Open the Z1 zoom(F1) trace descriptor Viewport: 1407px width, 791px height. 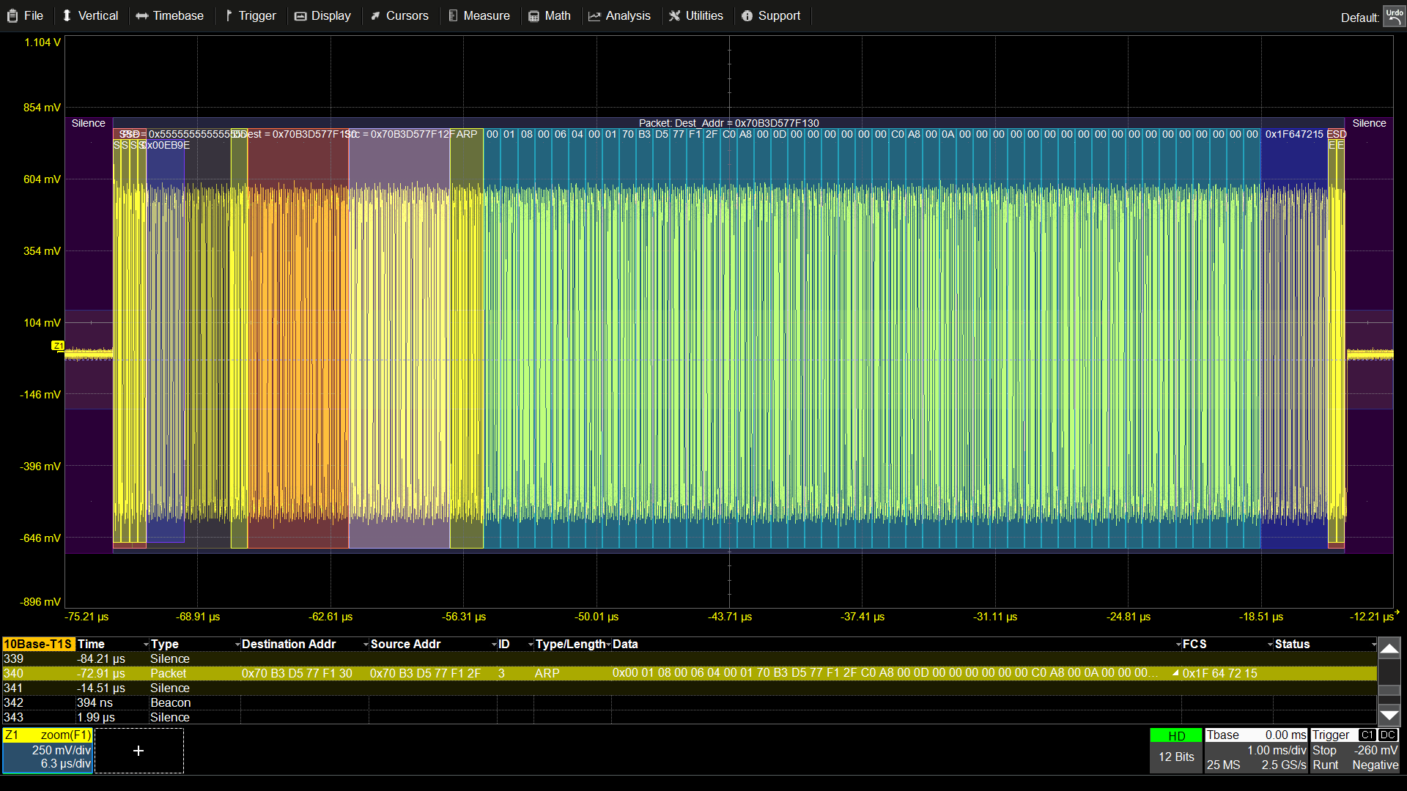48,750
